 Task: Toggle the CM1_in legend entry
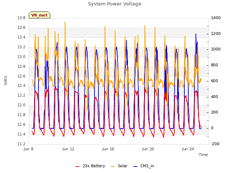point(144,166)
